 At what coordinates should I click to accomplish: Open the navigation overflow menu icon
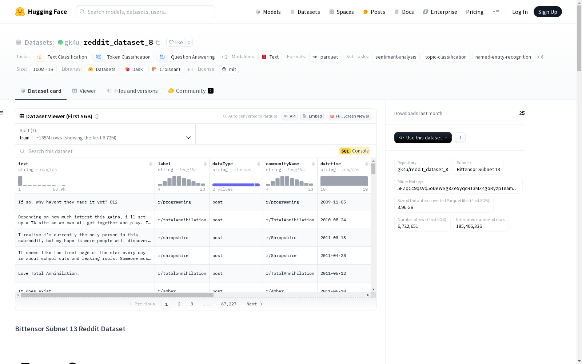point(496,12)
